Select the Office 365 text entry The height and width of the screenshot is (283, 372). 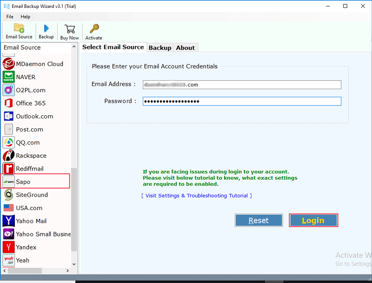click(31, 103)
